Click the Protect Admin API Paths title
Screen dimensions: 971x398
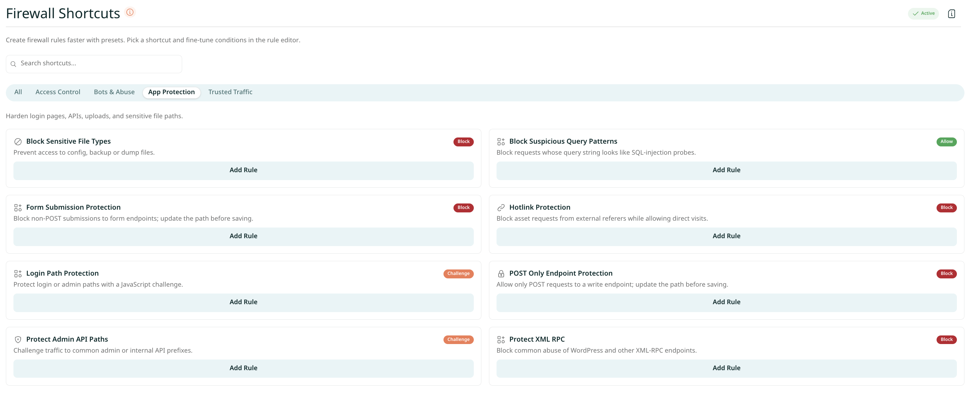[x=67, y=339]
